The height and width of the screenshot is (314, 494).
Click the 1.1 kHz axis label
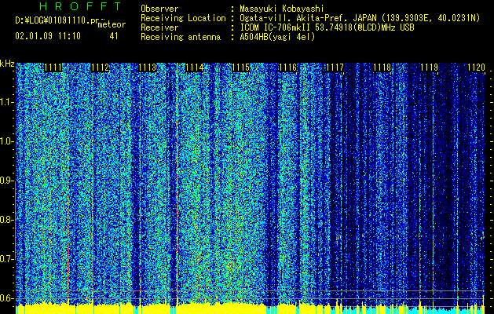click(x=6, y=102)
